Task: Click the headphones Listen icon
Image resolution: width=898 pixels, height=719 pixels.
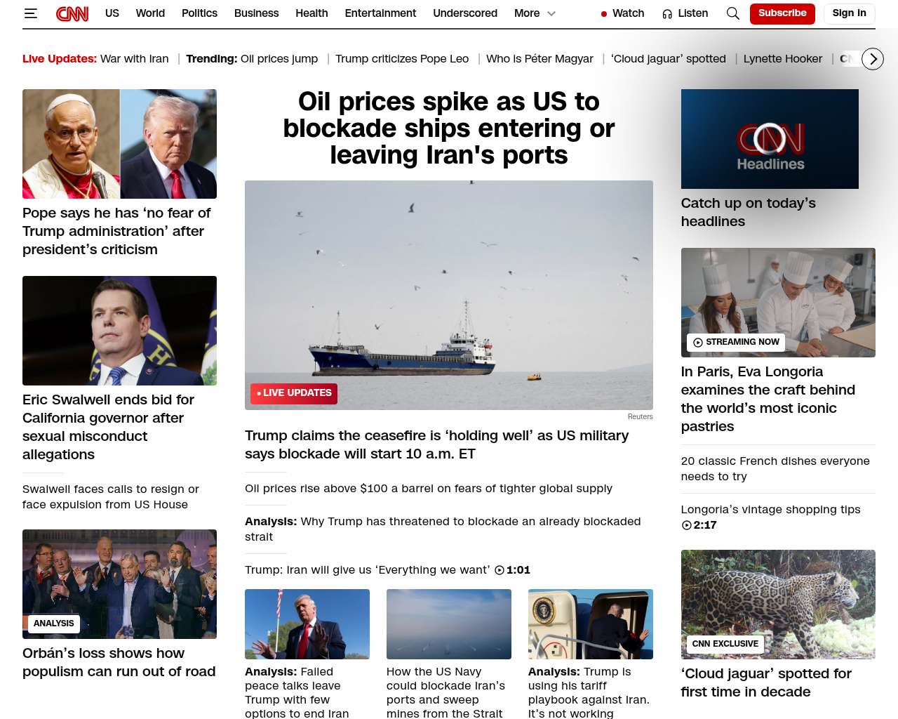Action: click(667, 13)
